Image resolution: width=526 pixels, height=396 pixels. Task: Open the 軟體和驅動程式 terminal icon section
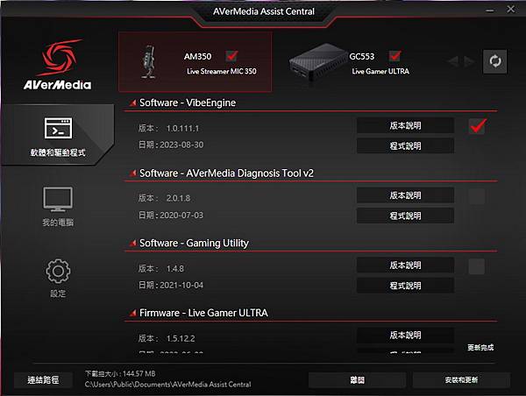point(58,128)
